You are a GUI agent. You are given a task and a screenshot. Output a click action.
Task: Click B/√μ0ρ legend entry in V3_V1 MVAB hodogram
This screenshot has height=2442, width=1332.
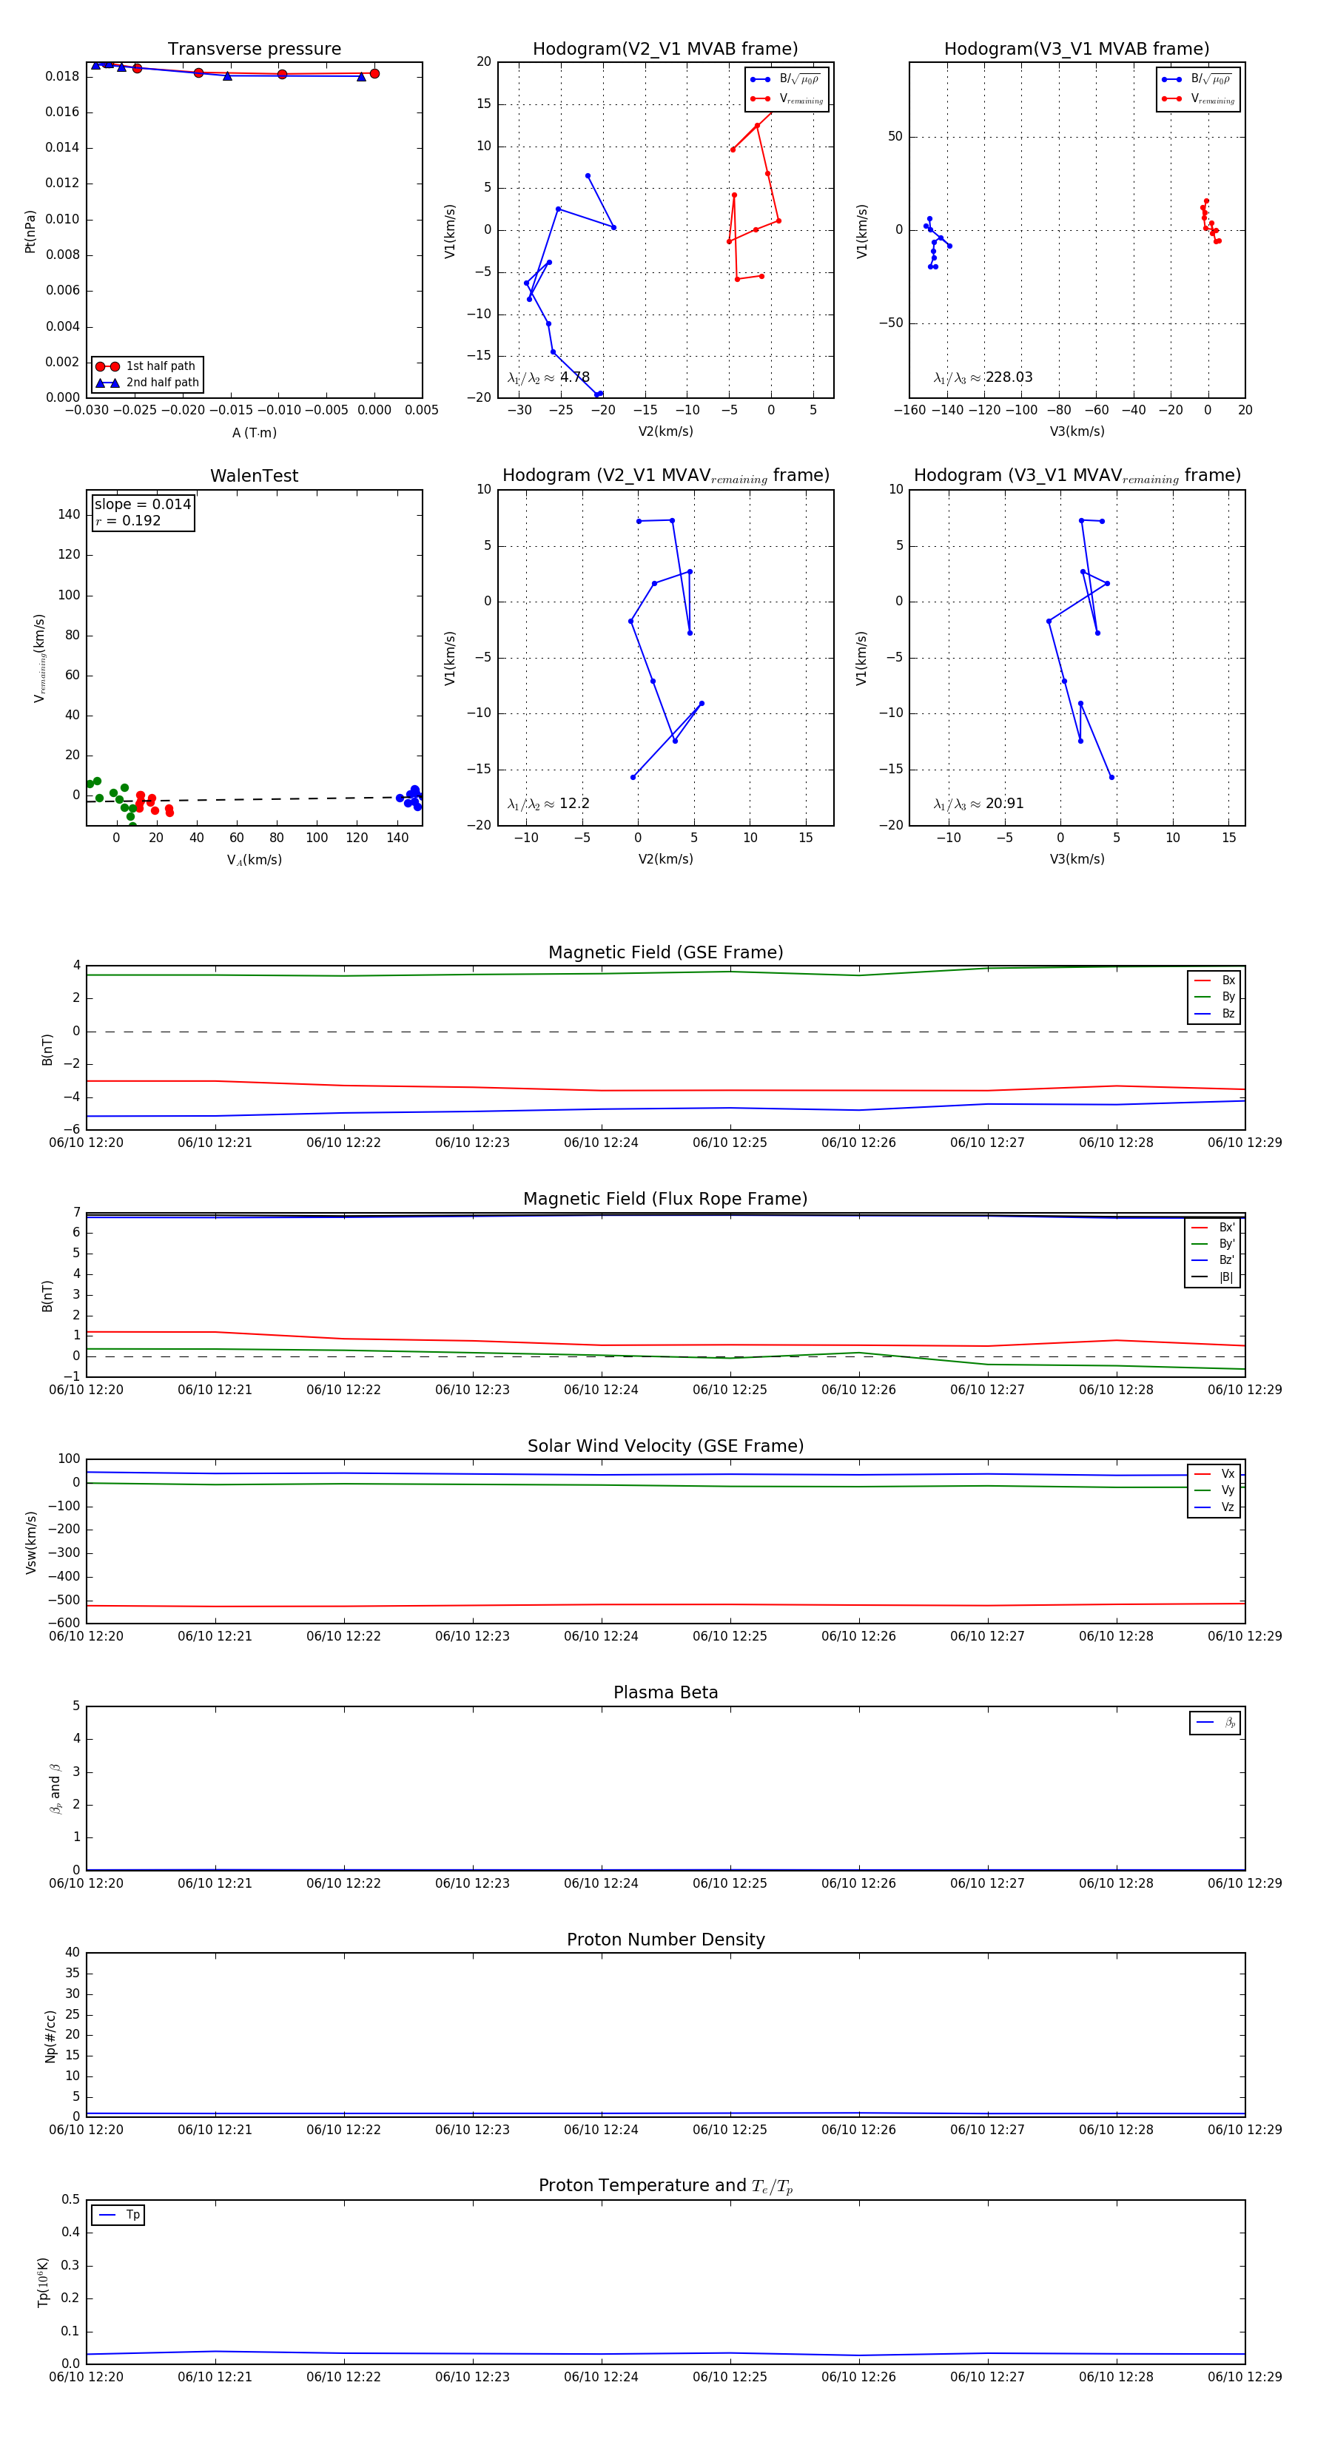point(1197,80)
